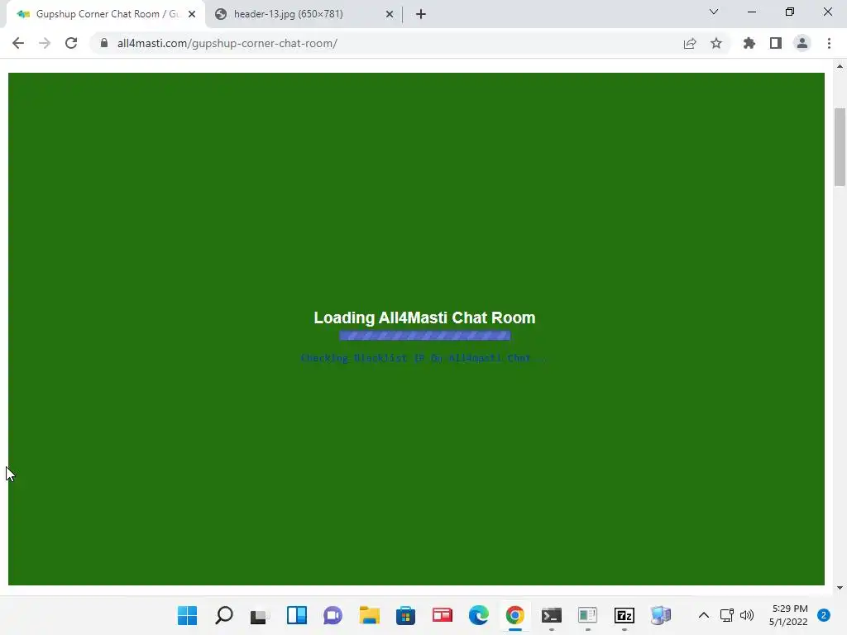
Task: Open the document viewer app on taskbar
Action: [x=588, y=615]
